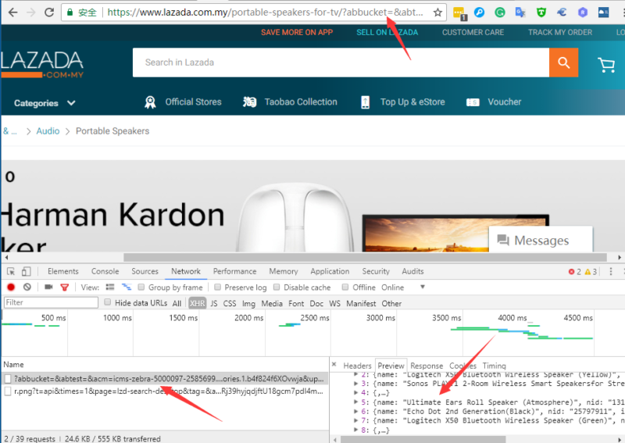Tick the Disable cache checkbox
This screenshot has width=625, height=443.
(x=277, y=287)
